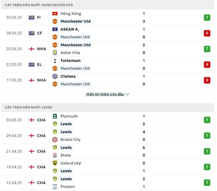Click the red B badge for Tottenham match
The width and height of the screenshot is (217, 191).
(207, 65)
